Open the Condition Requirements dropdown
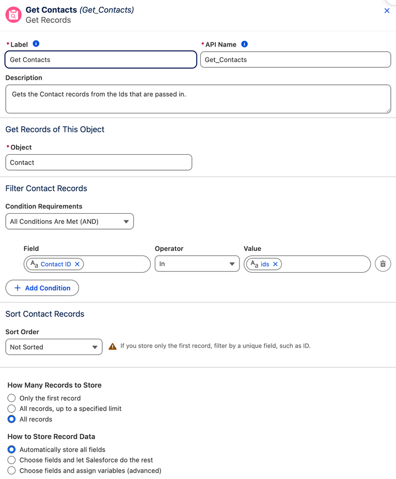The width and height of the screenshot is (396, 479). coord(70,221)
